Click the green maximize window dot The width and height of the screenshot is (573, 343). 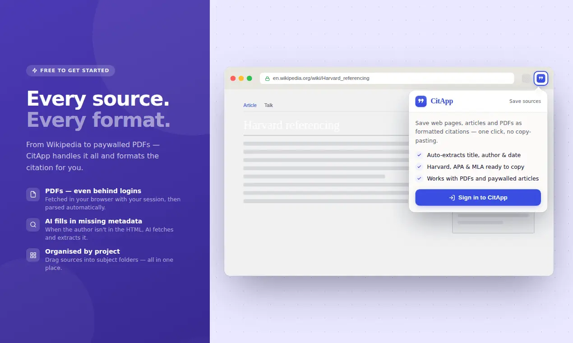coord(249,79)
